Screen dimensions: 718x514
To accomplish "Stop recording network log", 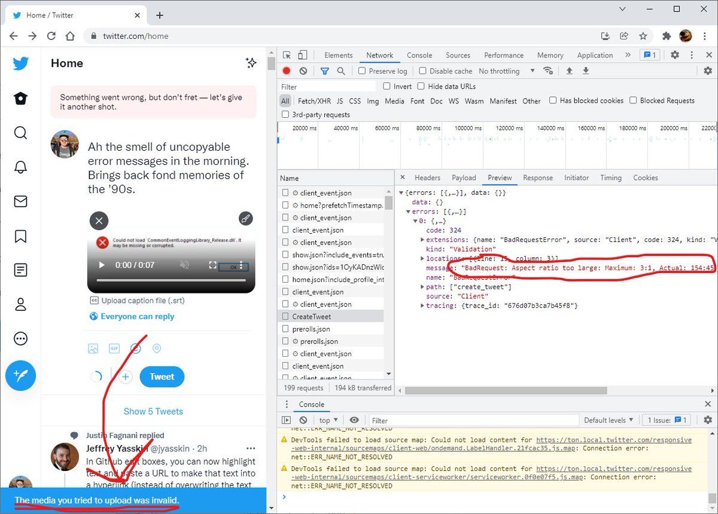I will tap(287, 71).
